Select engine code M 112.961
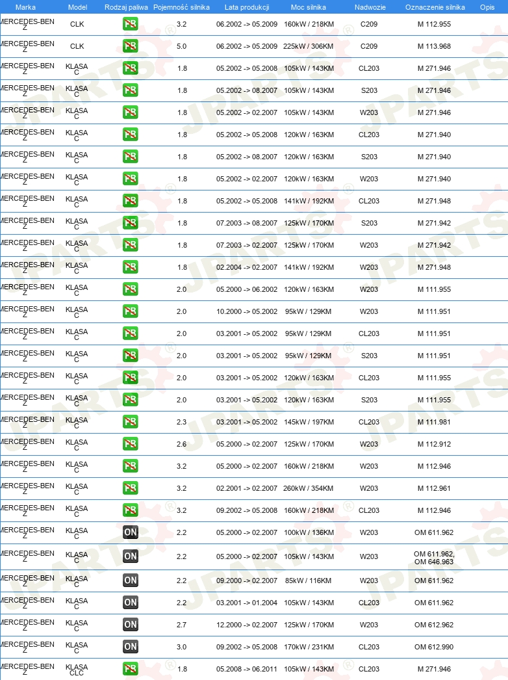The width and height of the screenshot is (508, 680). (435, 489)
